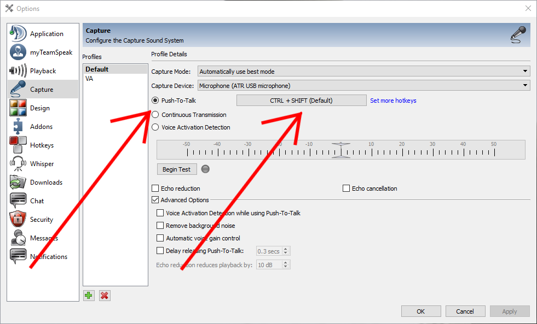Image resolution: width=537 pixels, height=324 pixels.
Task: Uncheck the Advanced Options checkbox
Action: [155, 200]
